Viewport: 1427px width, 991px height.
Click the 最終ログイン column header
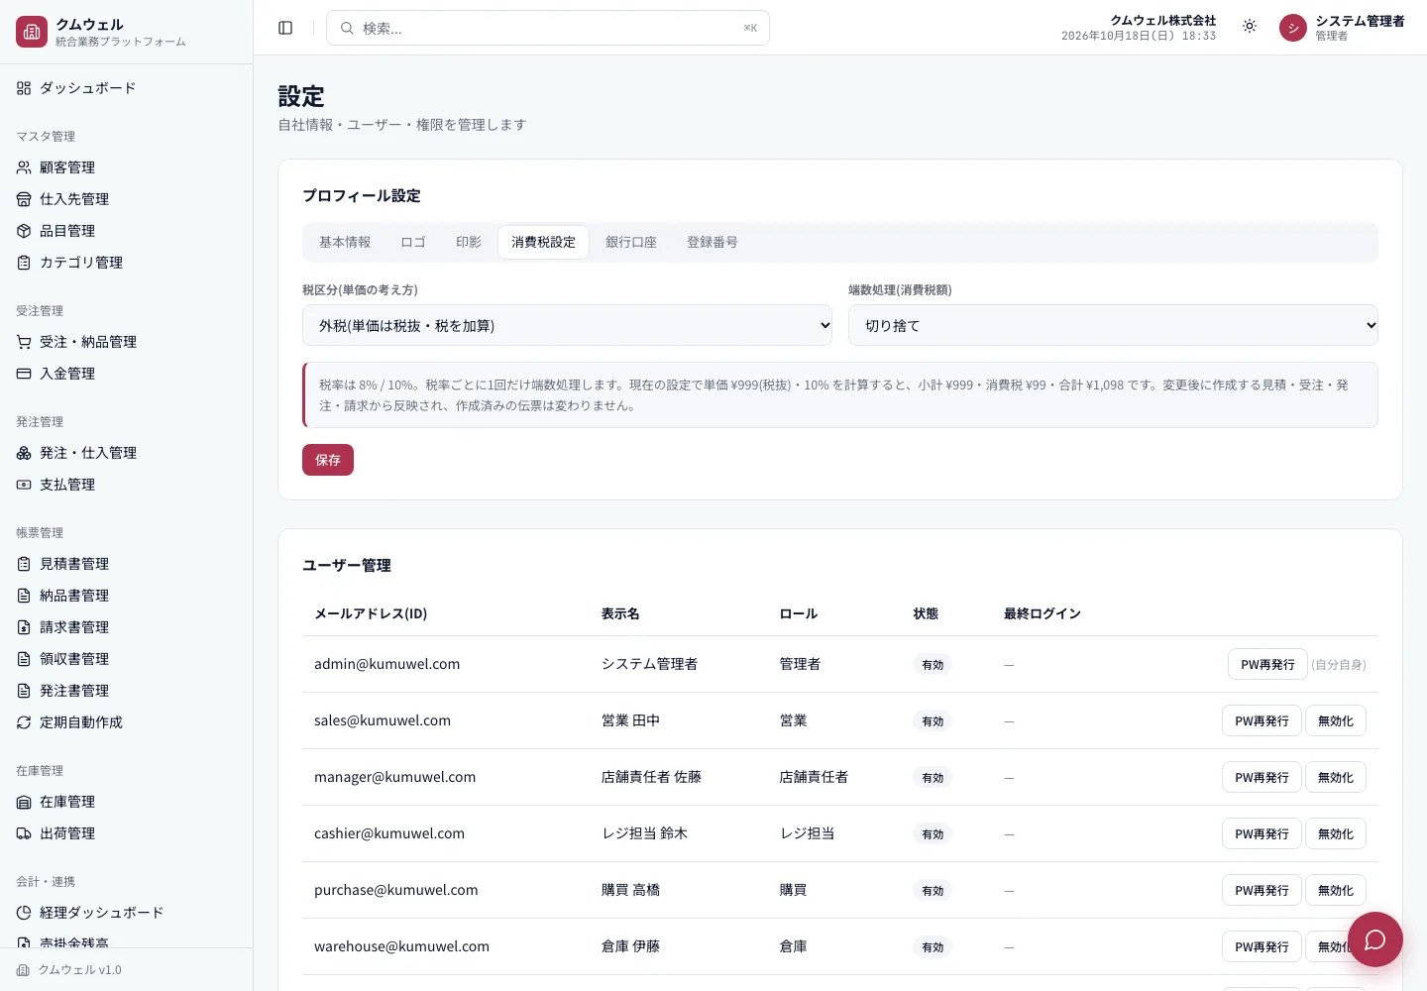click(x=1043, y=613)
